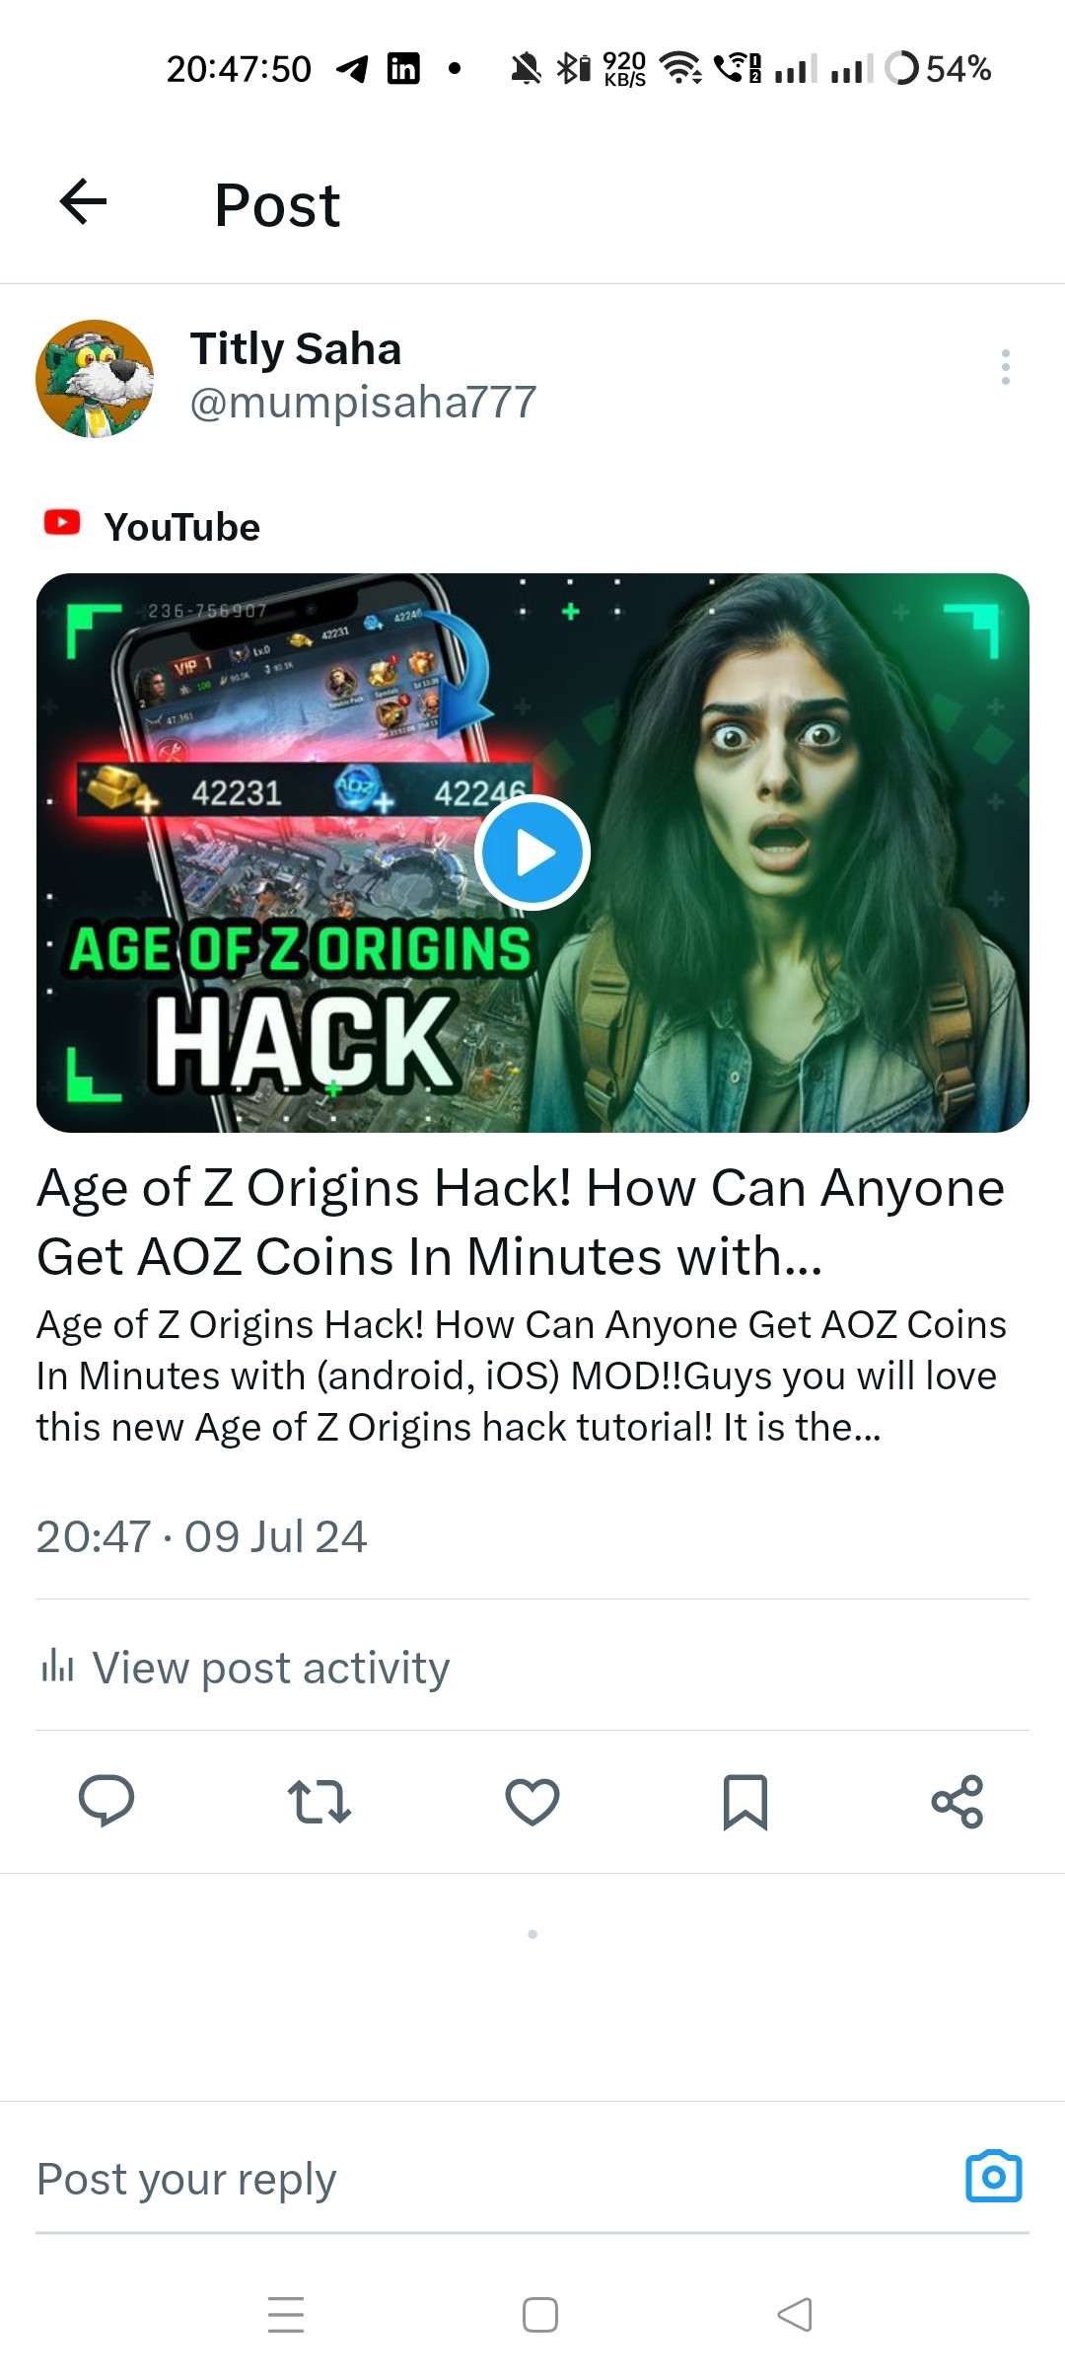
Task: Tap the repost arrows icon
Action: pyautogui.click(x=319, y=1802)
